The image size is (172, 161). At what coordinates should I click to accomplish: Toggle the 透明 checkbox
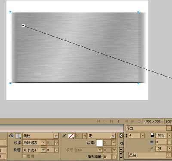click(x=24, y=156)
